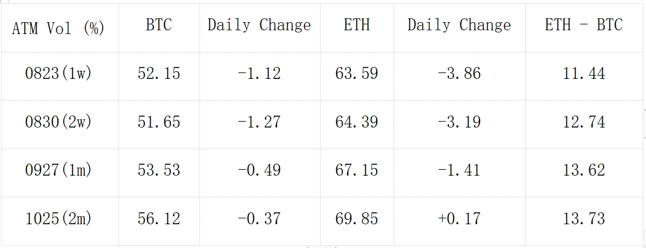Select the BTC value 52.15

(159, 73)
